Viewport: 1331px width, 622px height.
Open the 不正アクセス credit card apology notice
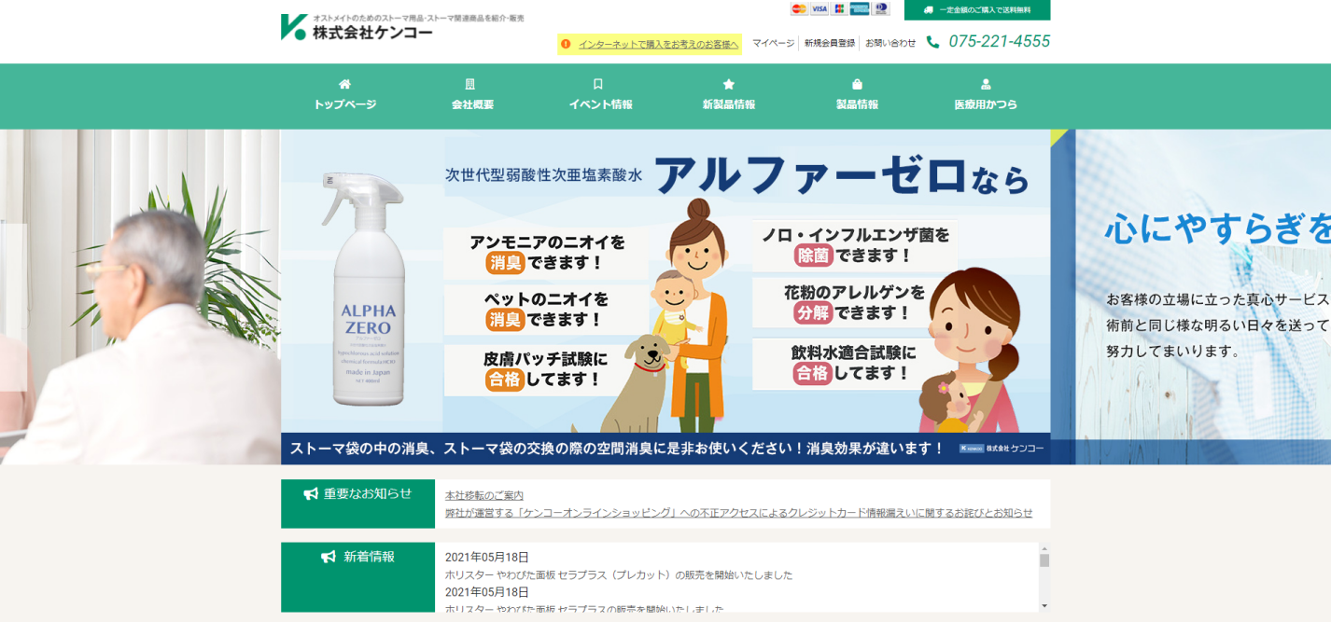pos(738,513)
